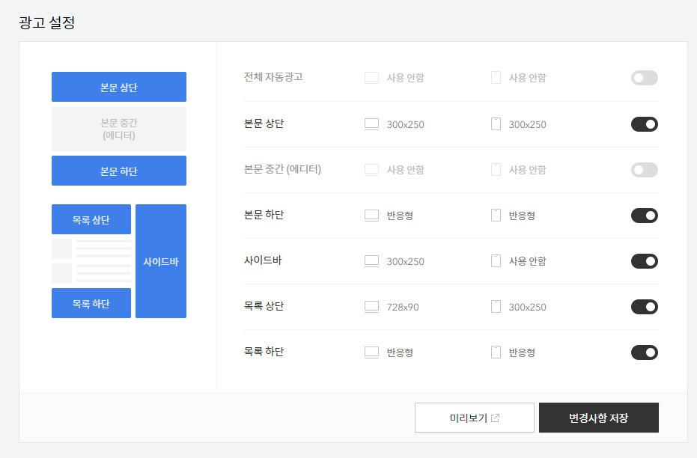
Task: Click mobile 사용 안함 in 전체 자동광고 row
Action: (x=527, y=78)
